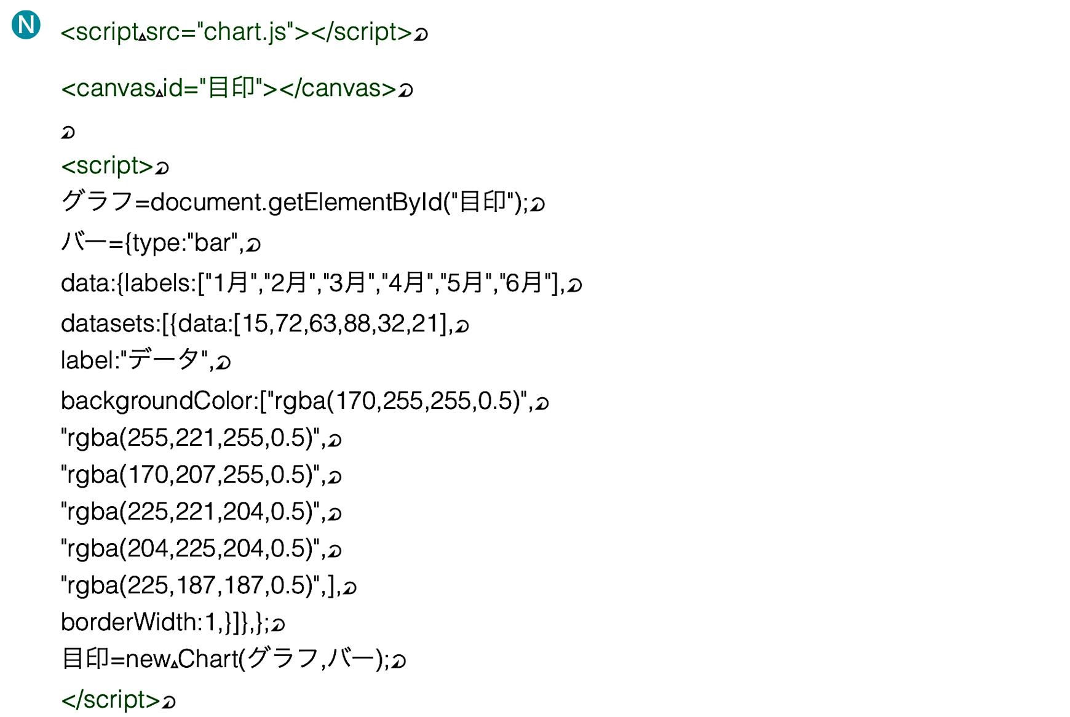
Task: Click the return mark after chart.js script
Action: click(421, 34)
